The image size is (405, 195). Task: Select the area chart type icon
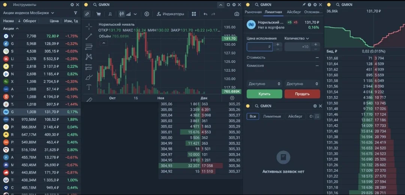(x=129, y=14)
